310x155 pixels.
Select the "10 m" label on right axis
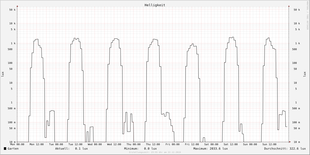pyautogui.click(x=297, y=142)
